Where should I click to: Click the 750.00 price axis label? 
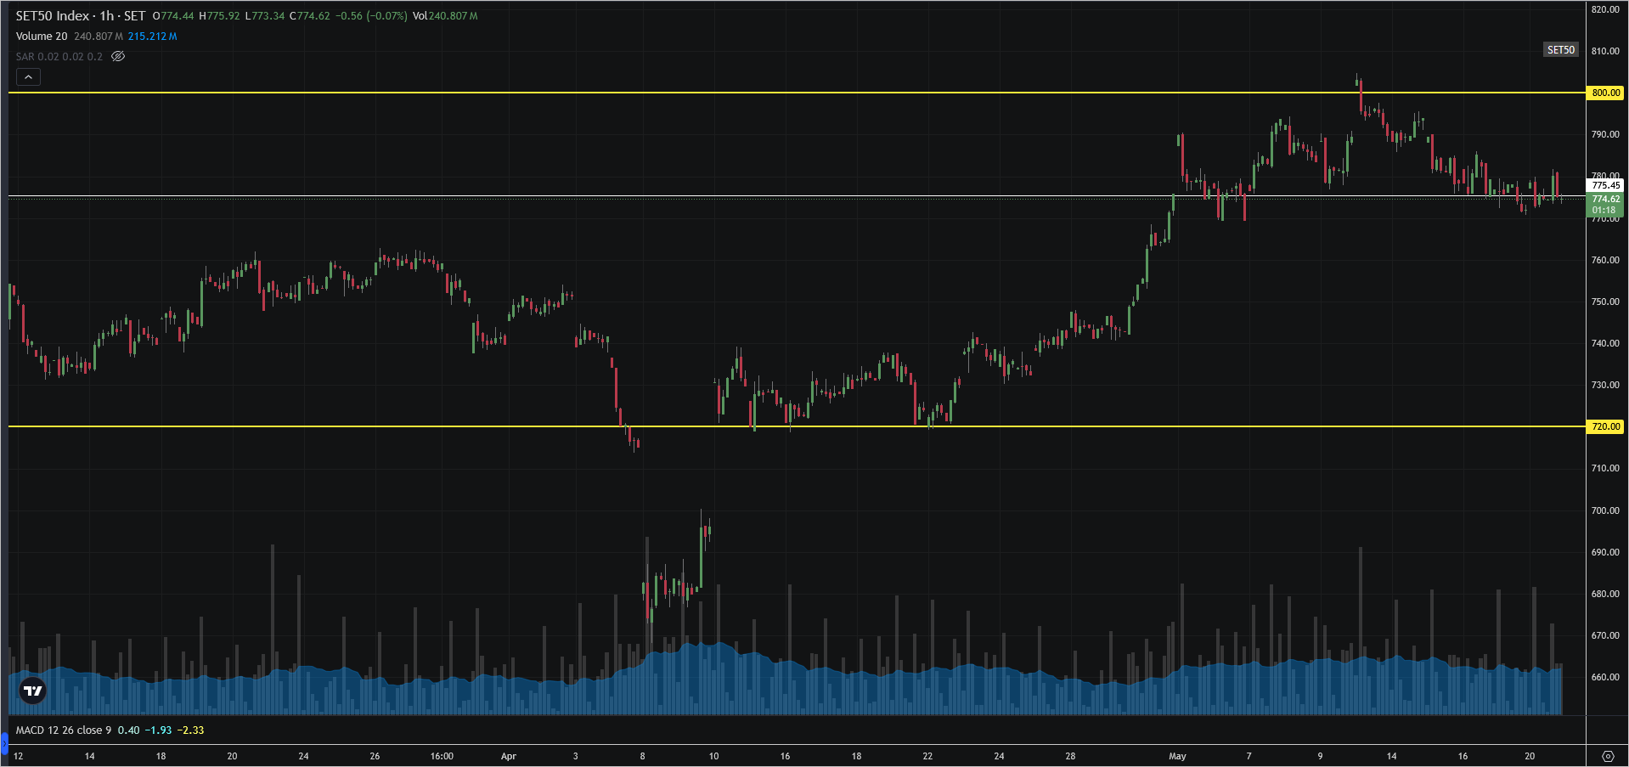point(1605,302)
